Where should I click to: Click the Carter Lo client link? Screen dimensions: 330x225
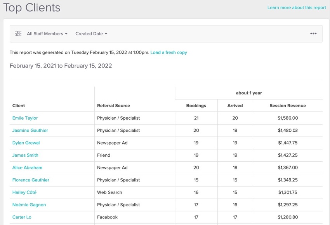coord(22,217)
